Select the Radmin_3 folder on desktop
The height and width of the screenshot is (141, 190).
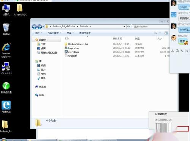(x=6, y=126)
